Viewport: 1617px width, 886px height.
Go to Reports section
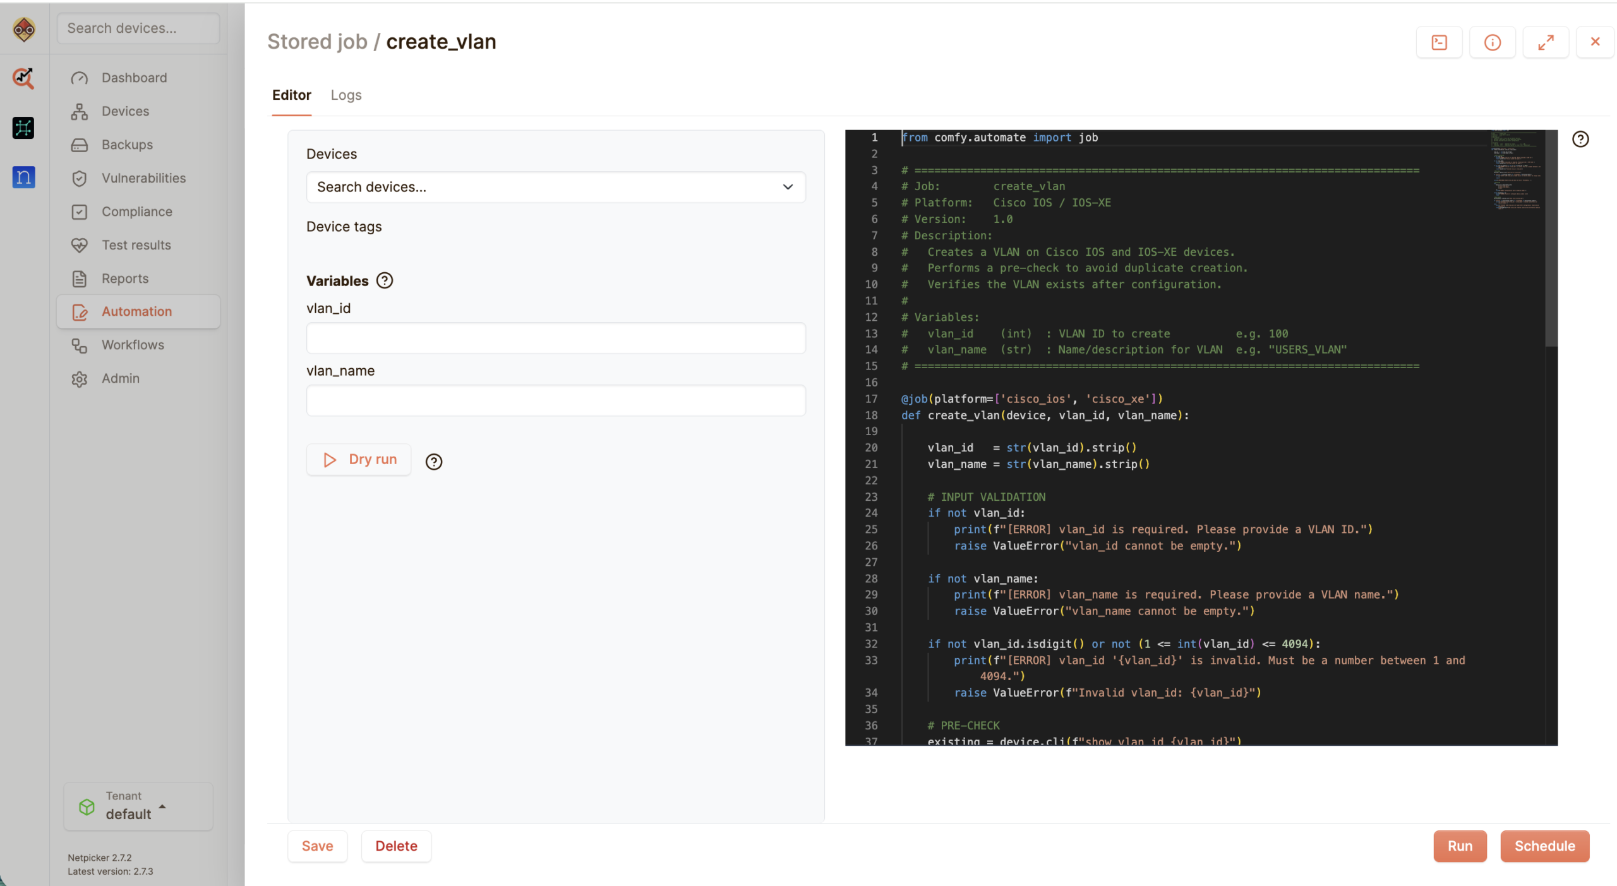click(x=138, y=279)
